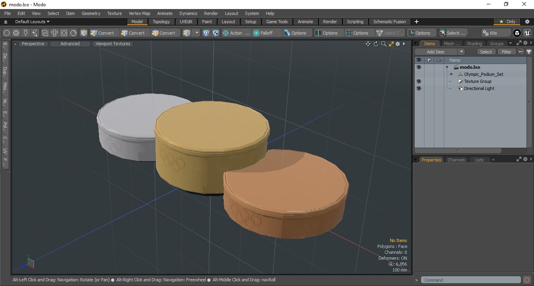This screenshot has width=534, height=286.
Task: Click the Add Item button
Action: point(436,52)
